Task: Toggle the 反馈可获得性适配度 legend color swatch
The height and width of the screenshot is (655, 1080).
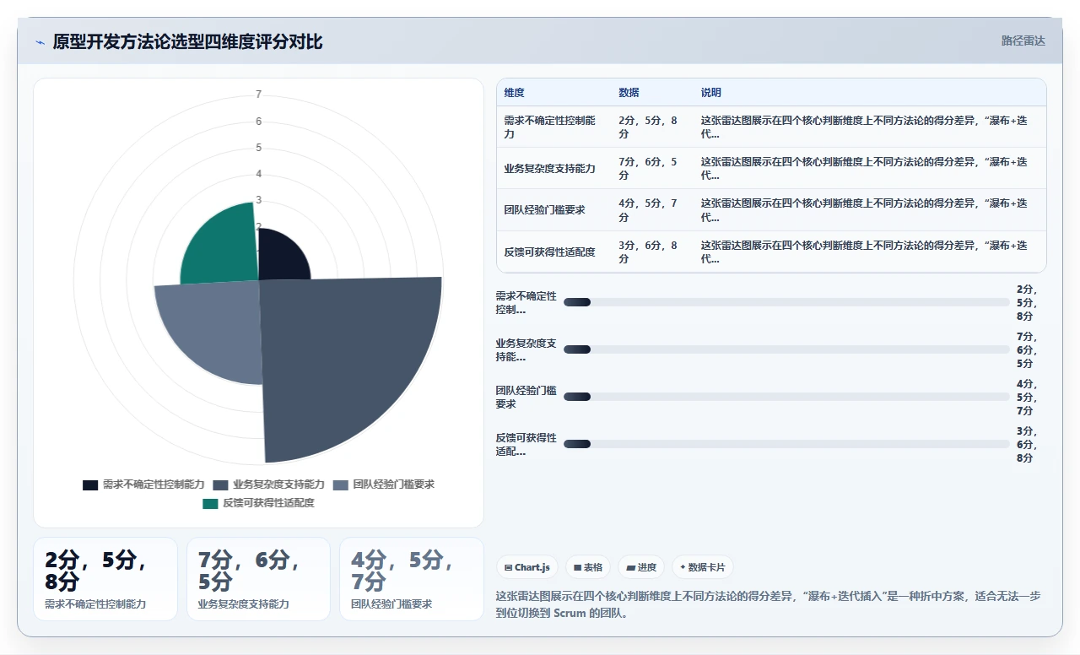Action: pyautogui.click(x=211, y=503)
